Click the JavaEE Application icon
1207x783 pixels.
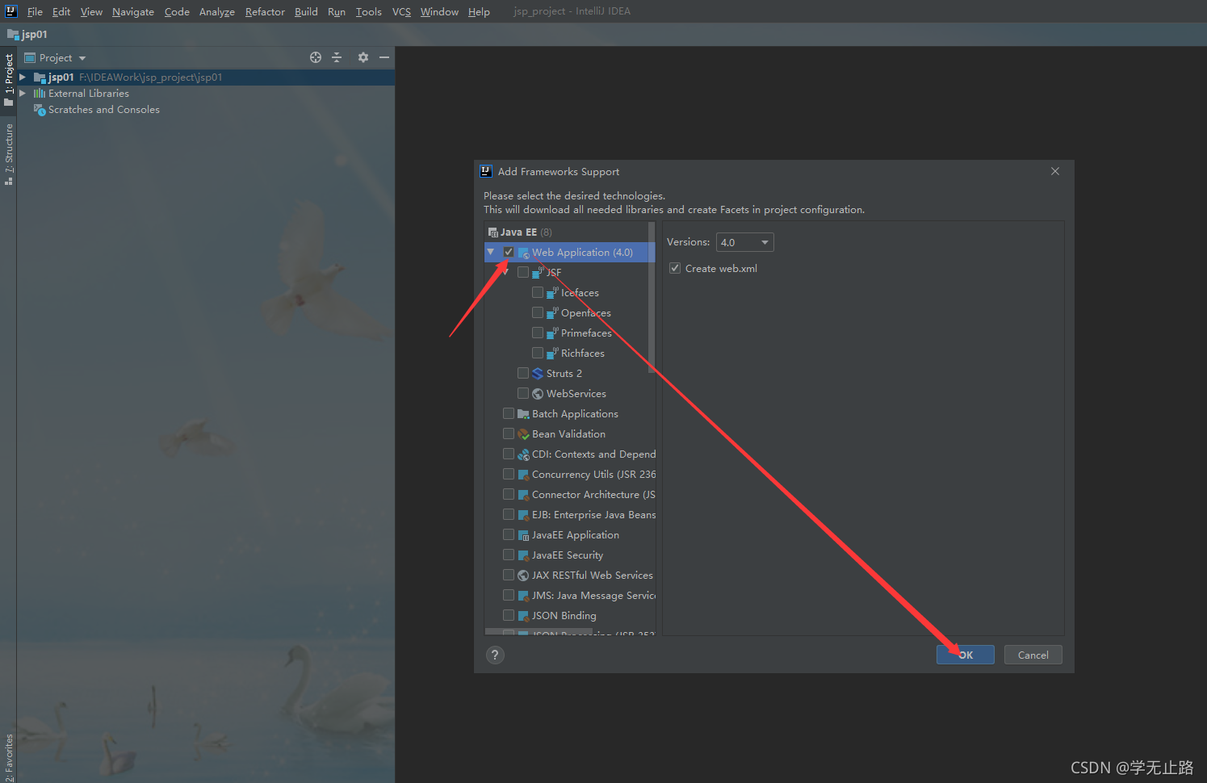pyautogui.click(x=523, y=535)
